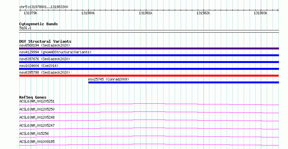Open variant nsv6397676 (Sedlazeck2020) label
Image resolution: width=288 pixels, height=149 pixels.
click(45, 59)
